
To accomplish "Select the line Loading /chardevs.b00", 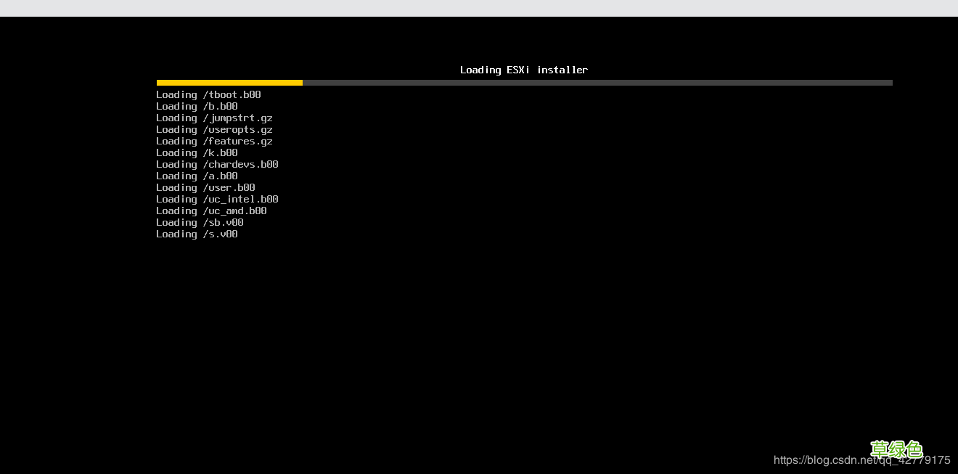I will point(217,164).
